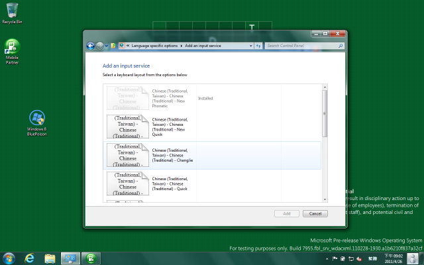Minimize the Add an input service window
This screenshot has height=265, width=424.
316,34
